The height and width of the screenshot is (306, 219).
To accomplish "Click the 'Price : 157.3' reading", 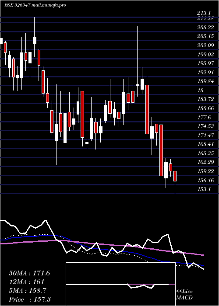I will 30,299.
